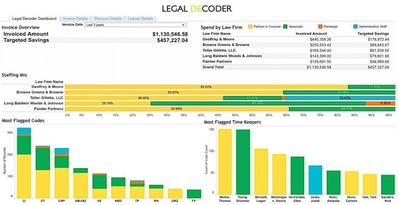
Task: Click the SM-OQ code bar
Action: [80, 183]
